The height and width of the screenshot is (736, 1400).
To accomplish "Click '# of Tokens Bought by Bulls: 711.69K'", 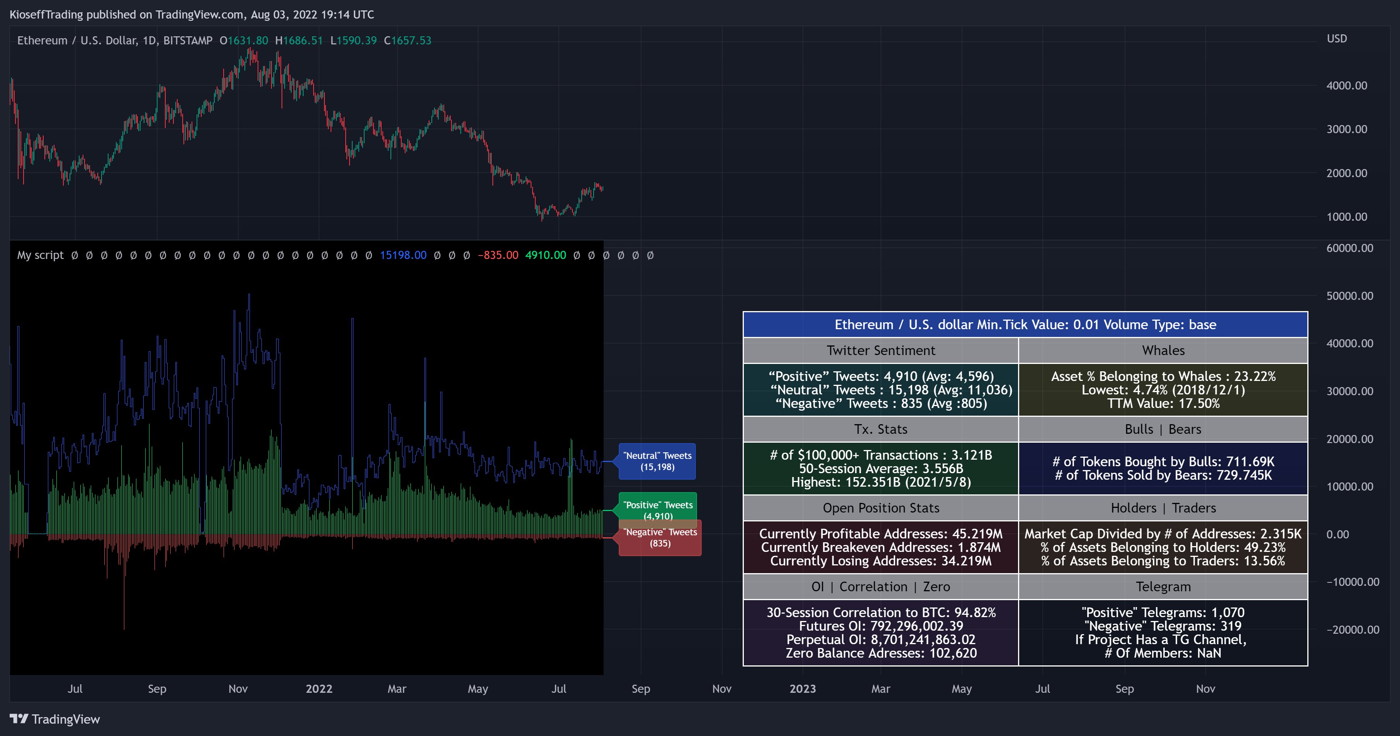I will (1163, 462).
